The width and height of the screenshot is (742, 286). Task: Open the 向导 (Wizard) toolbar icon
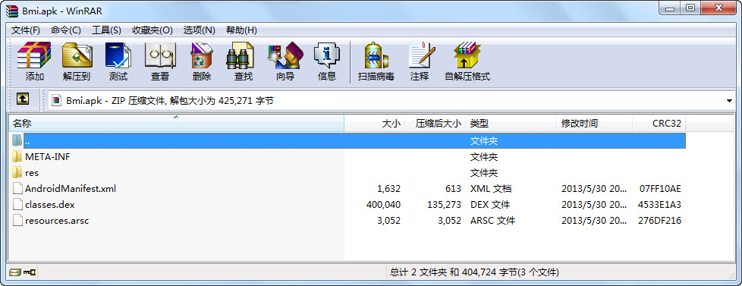285,56
